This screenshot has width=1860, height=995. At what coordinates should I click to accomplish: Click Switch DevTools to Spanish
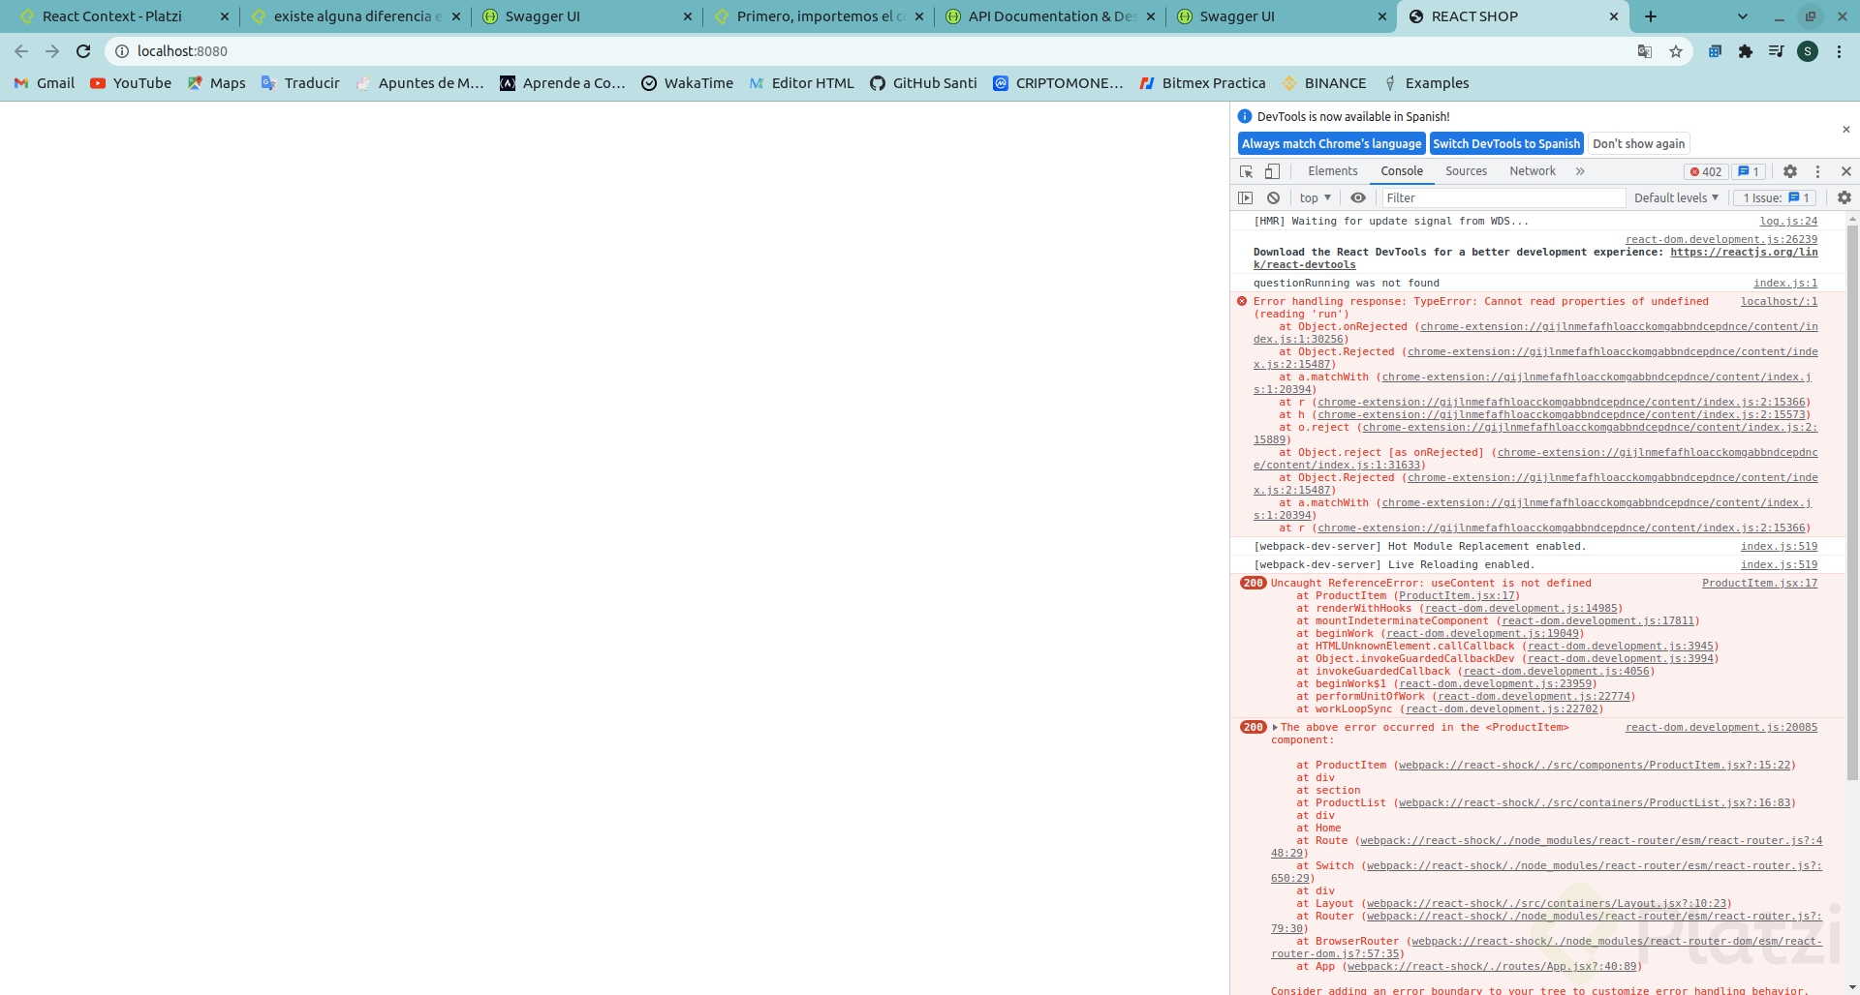pos(1506,143)
